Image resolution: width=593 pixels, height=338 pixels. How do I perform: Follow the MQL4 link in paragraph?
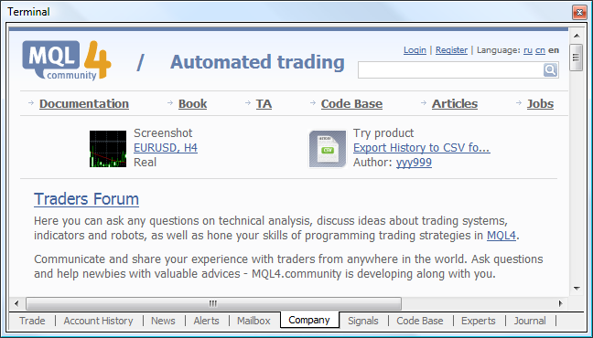point(501,236)
